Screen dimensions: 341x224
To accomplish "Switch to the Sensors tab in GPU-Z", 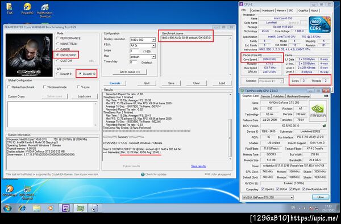I will (x=265, y=96).
